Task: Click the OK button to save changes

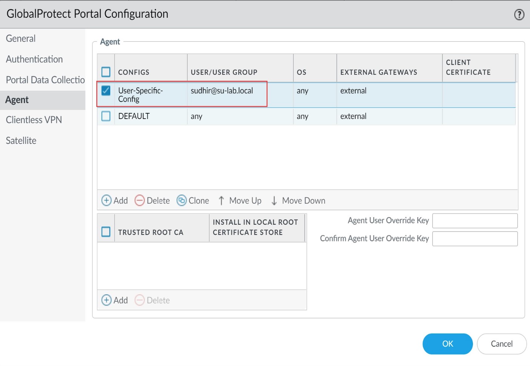Action: coord(447,344)
